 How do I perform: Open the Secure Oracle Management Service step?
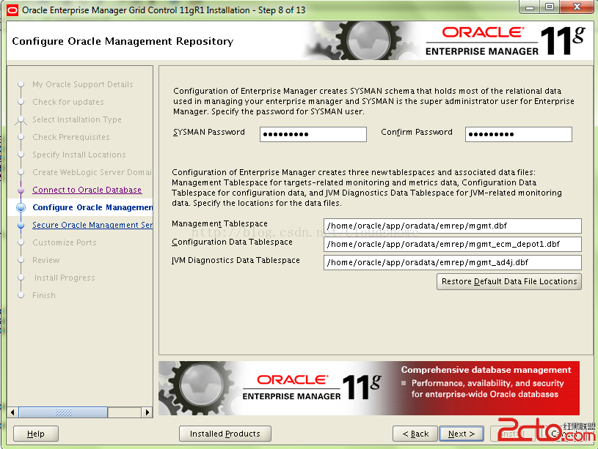tap(92, 225)
